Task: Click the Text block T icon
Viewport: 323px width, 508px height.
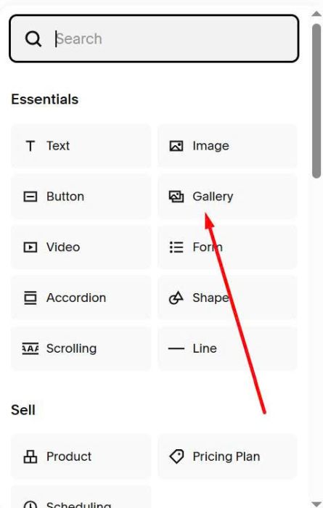Action: [30, 146]
